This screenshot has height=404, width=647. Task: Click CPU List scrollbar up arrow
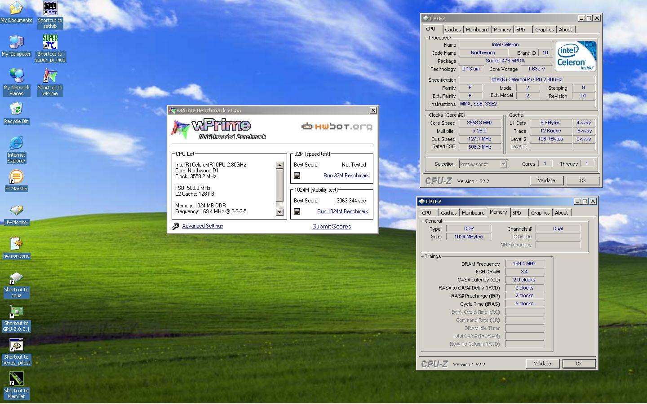click(x=279, y=165)
